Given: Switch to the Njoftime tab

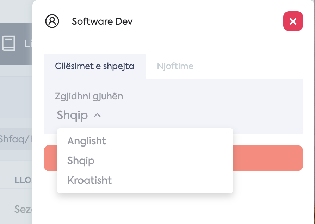Looking at the screenshot, I should [x=175, y=66].
